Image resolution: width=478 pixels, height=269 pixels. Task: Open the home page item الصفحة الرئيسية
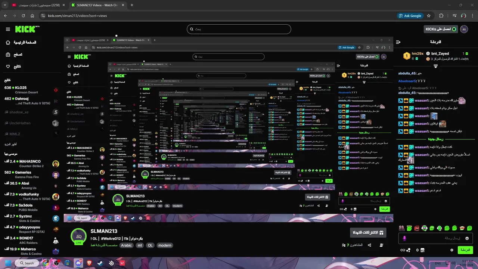pos(22,42)
